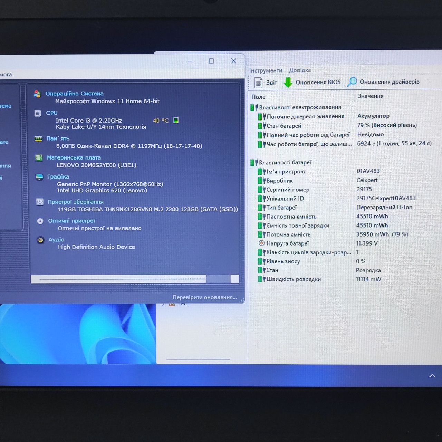Viewport: 442px width, 442px height.
Task: Open the Графіка monitor icon
Action: point(39,177)
